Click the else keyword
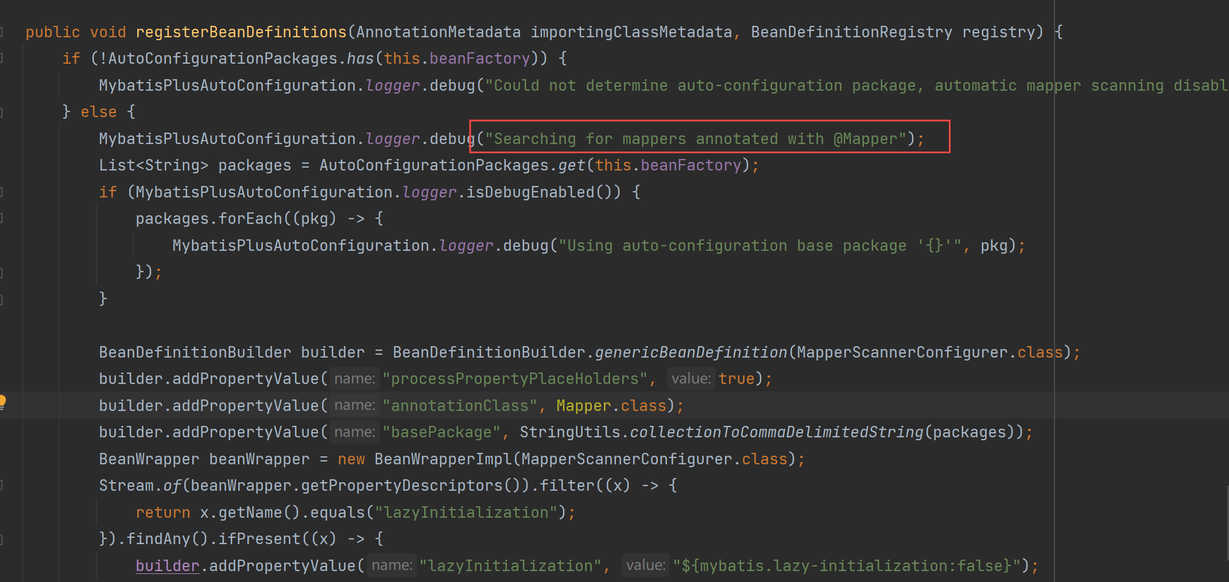This screenshot has height=582, width=1229. point(99,112)
